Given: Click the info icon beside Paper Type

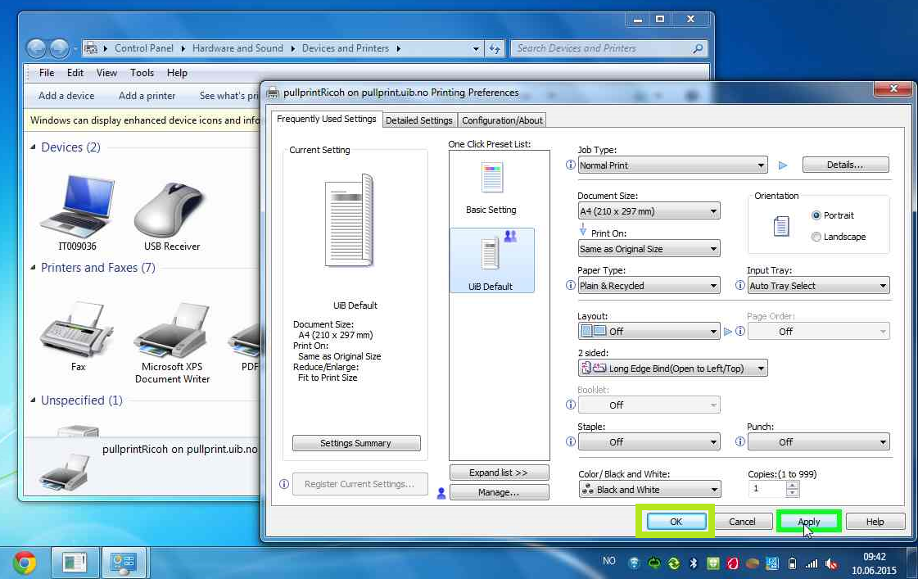Looking at the screenshot, I should [570, 285].
